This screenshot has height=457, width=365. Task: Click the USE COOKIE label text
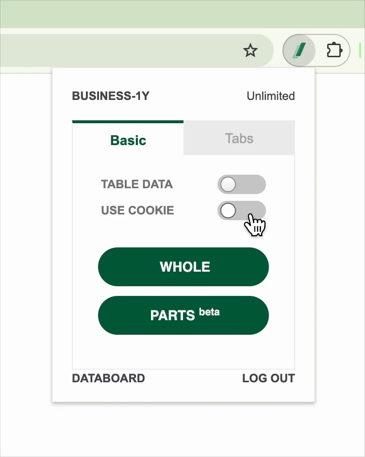tap(137, 211)
